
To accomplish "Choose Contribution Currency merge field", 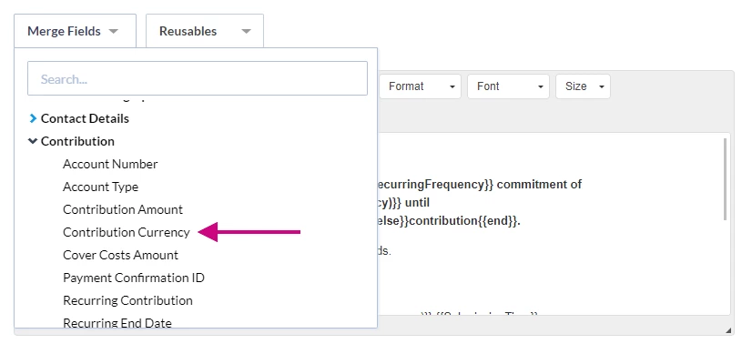I will pos(127,232).
